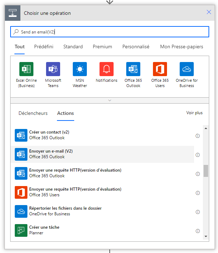
Task: Click Outlook icon beside Créer un contact
Action: [21, 135]
